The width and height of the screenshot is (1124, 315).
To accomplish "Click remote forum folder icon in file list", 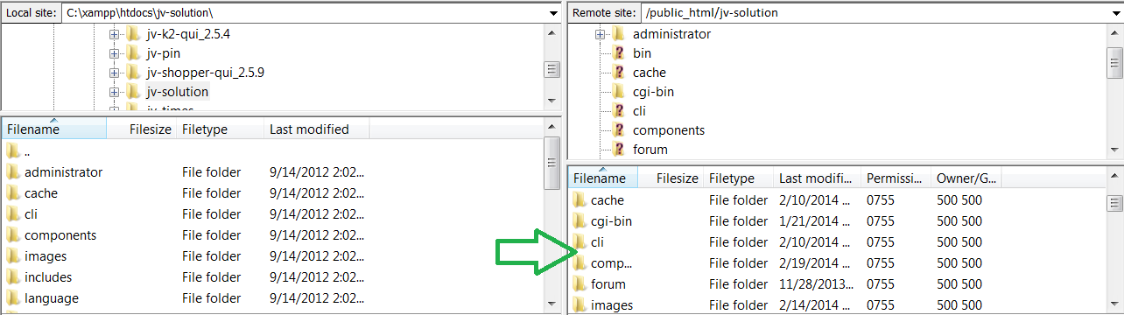I will click(x=579, y=284).
